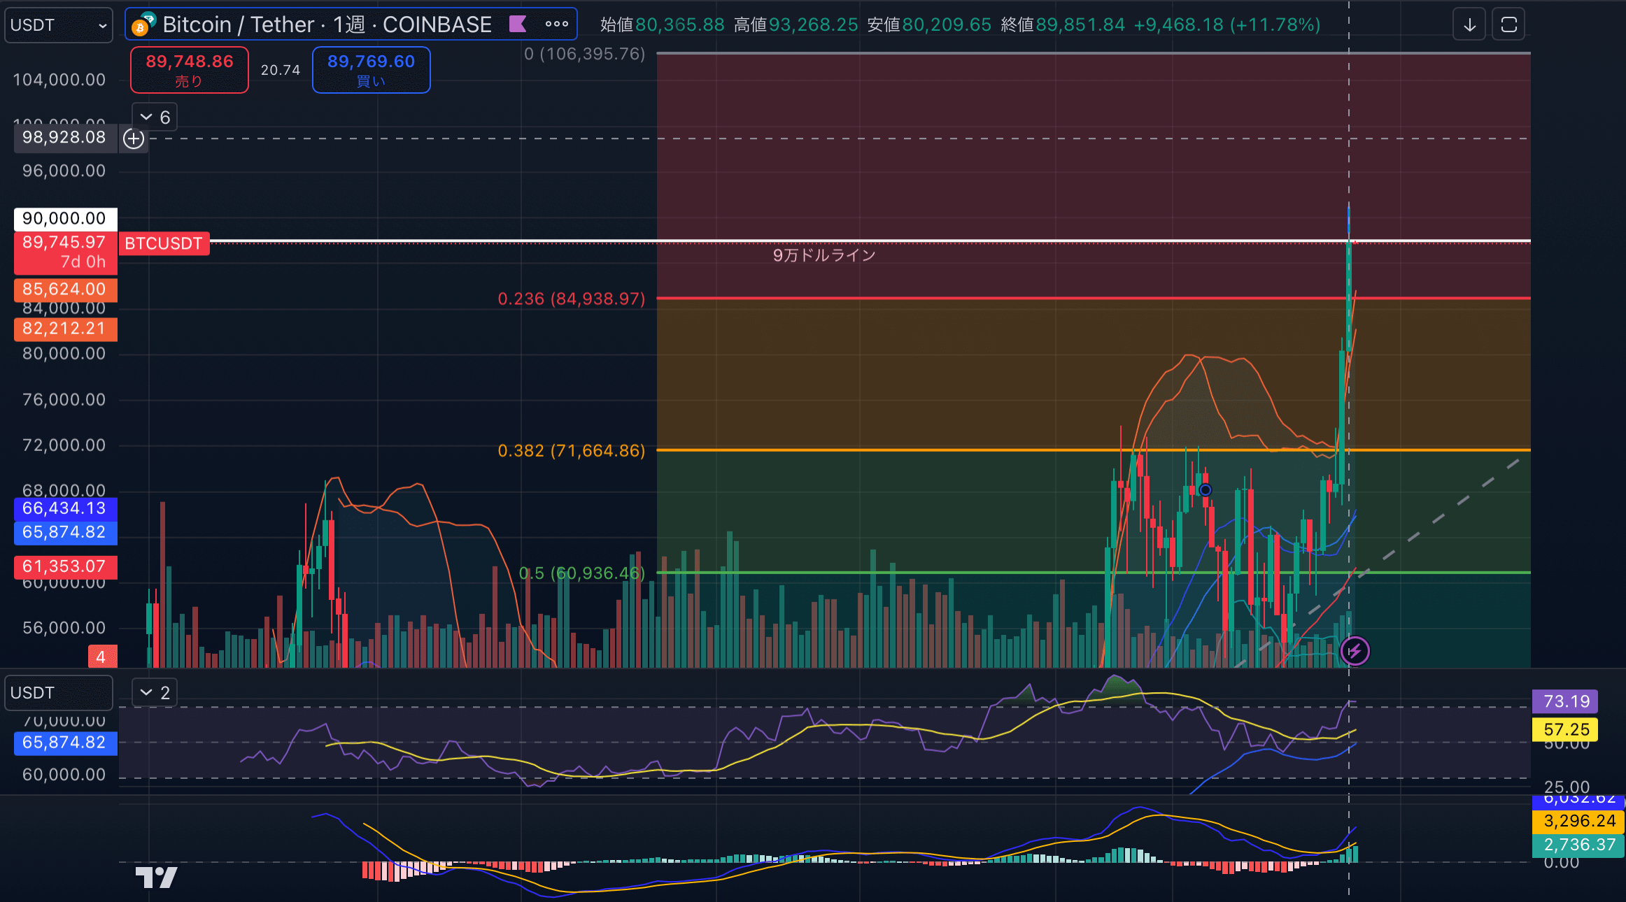Click the blue 65,874.82 main axis label

[x=65, y=532]
